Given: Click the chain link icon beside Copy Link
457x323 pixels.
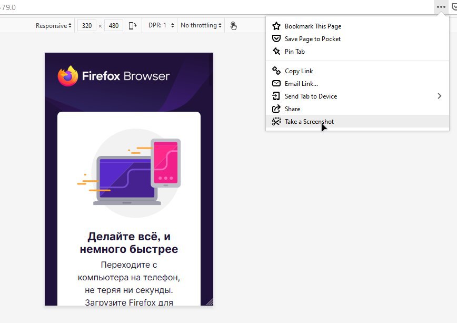Looking at the screenshot, I should click(x=276, y=71).
